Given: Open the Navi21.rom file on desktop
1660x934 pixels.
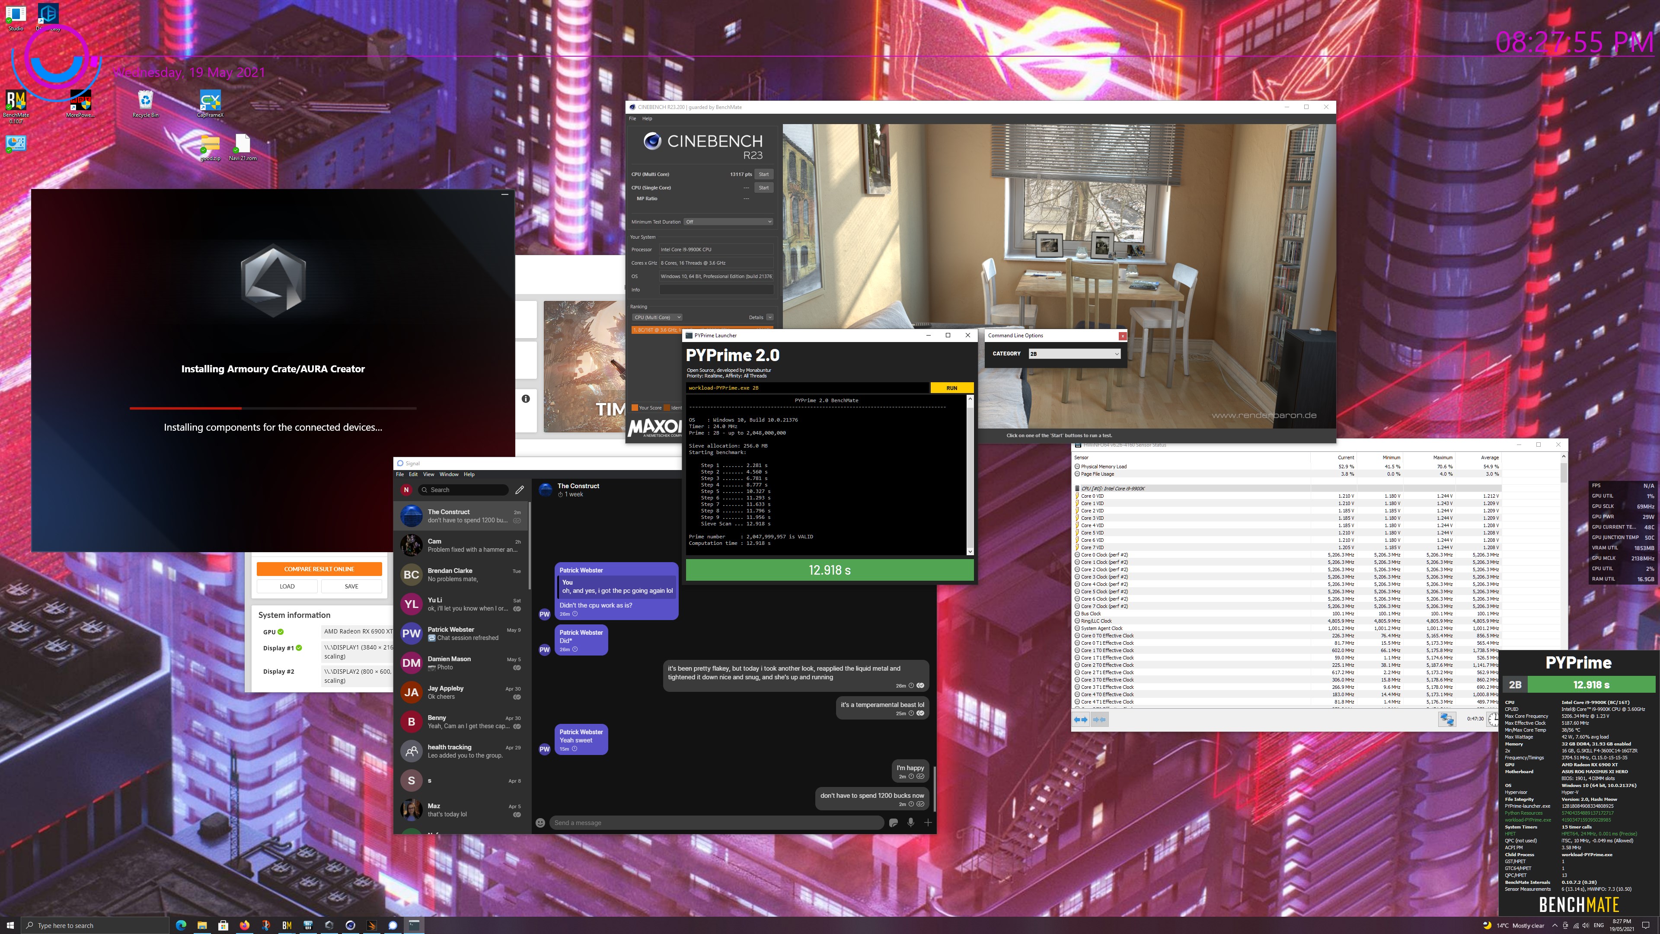Looking at the screenshot, I should coord(242,147).
